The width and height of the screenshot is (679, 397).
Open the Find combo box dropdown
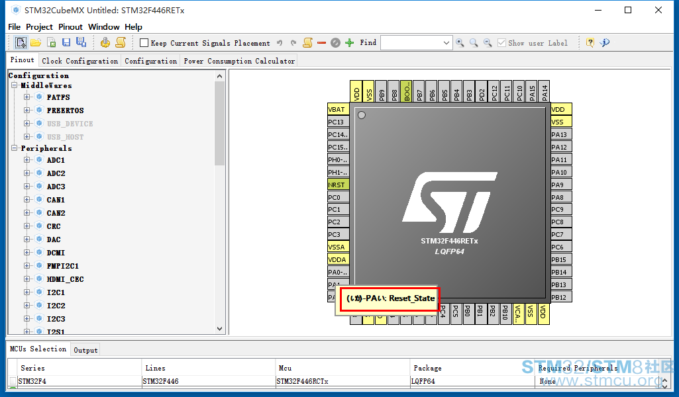pos(446,43)
